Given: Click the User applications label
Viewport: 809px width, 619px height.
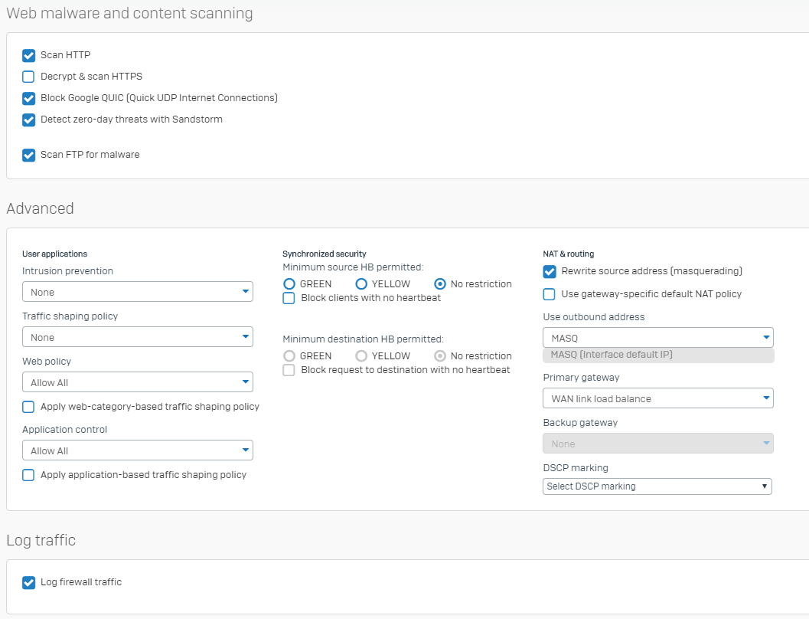Looking at the screenshot, I should [x=54, y=254].
